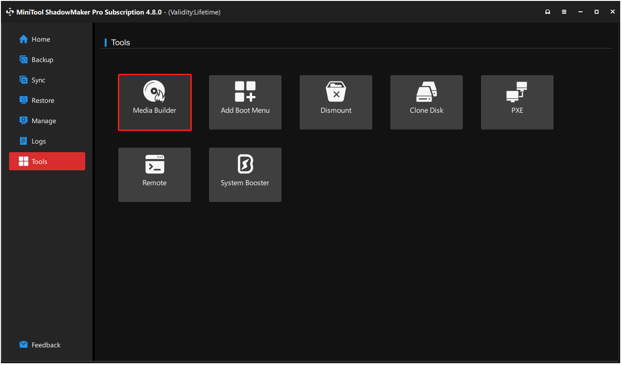The height and width of the screenshot is (365, 622).
Task: Open the Media Builder tool
Action: (x=155, y=102)
